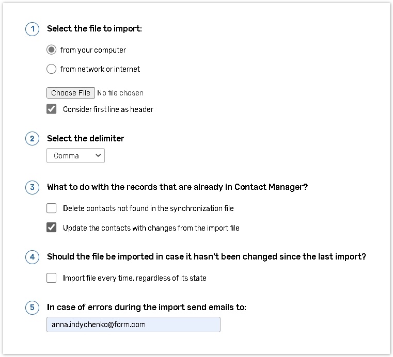Screen dimensions: 393x357
Task: Click the step 5 circle icon
Action: coord(32,307)
